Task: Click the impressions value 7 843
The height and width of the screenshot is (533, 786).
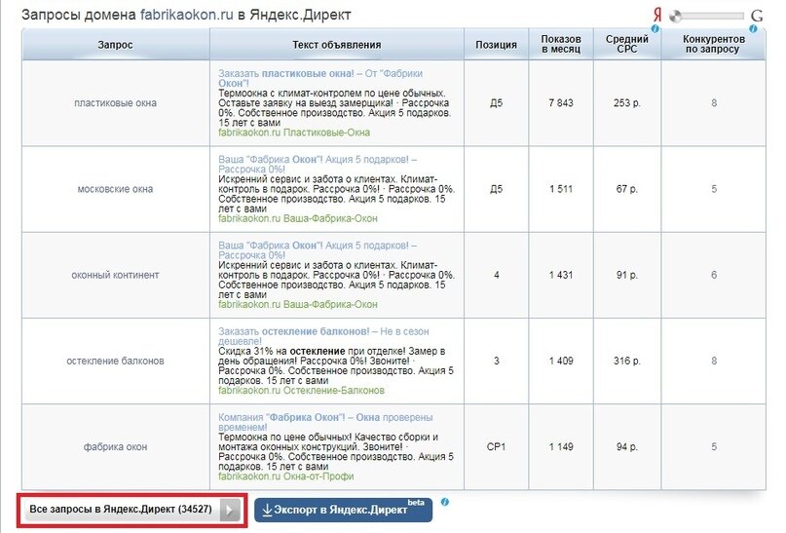Action: [x=561, y=103]
